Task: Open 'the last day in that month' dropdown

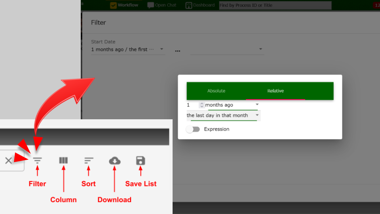Action: pyautogui.click(x=223, y=115)
